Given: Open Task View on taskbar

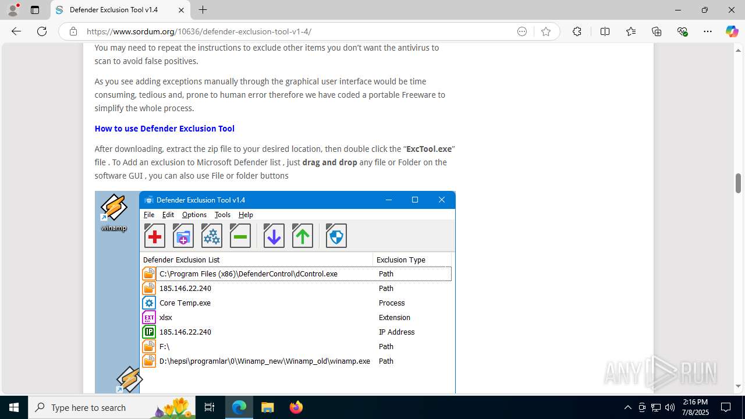Looking at the screenshot, I should 210,407.
